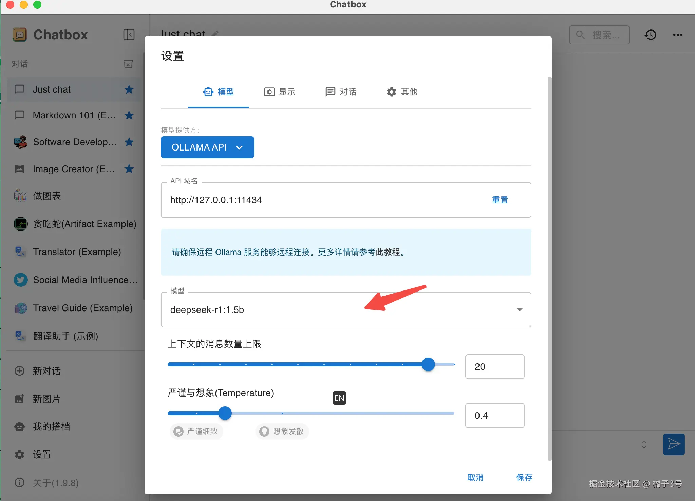The width and height of the screenshot is (695, 501).
Task: Click the macOS yellow minimize button
Action: pyautogui.click(x=24, y=4)
